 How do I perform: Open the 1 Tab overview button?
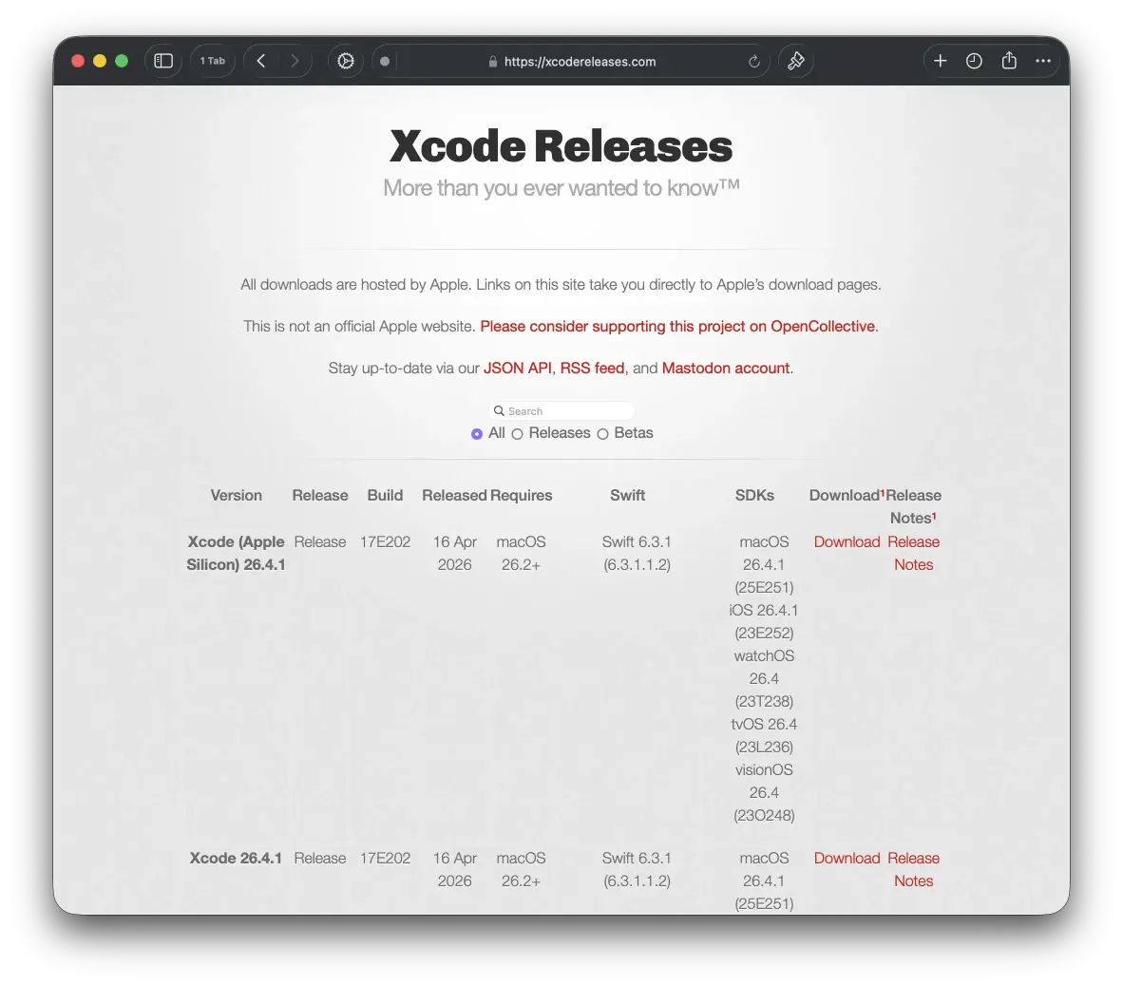[x=212, y=61]
